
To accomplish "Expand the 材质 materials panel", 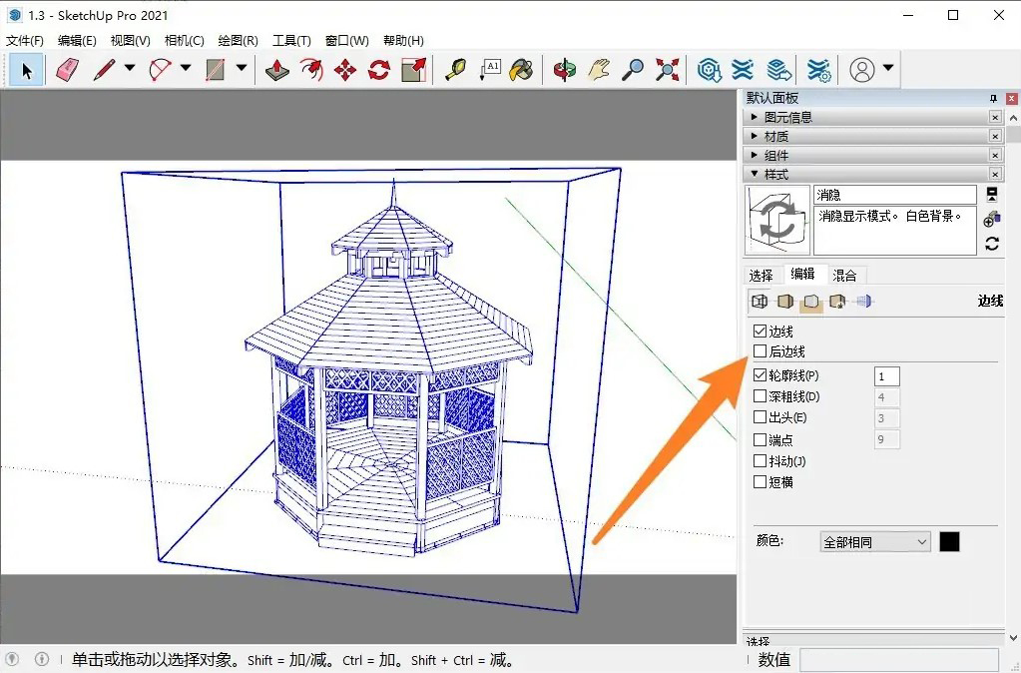I will (x=775, y=136).
